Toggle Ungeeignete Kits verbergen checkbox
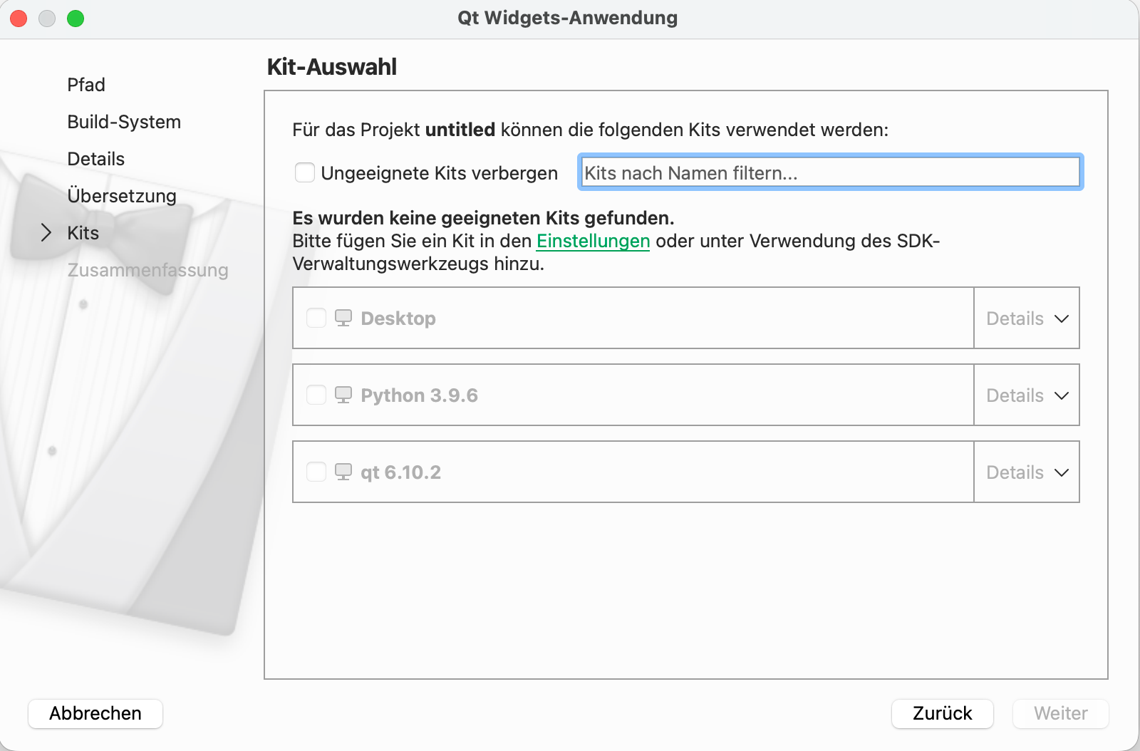1140x751 pixels. point(305,172)
